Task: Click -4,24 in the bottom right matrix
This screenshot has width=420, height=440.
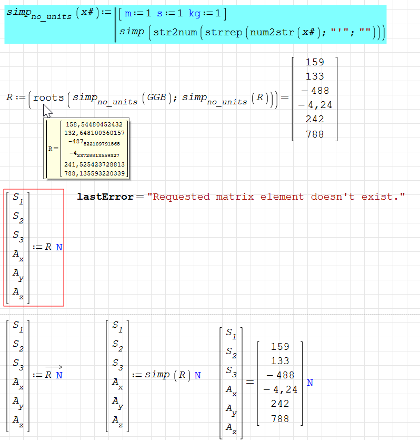Action: (x=281, y=389)
